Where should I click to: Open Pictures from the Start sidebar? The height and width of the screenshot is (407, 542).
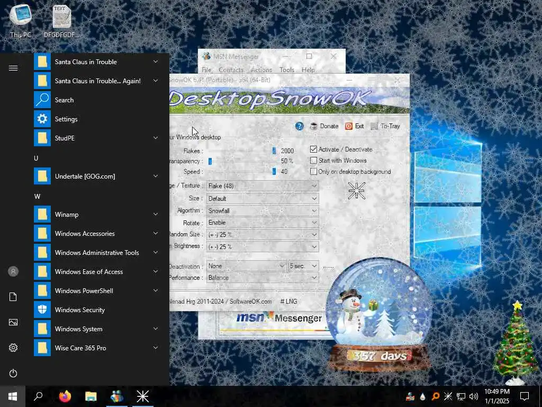(13, 322)
